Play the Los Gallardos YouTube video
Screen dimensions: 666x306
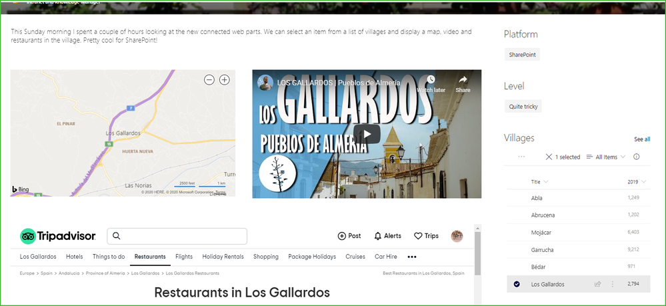[x=367, y=134]
